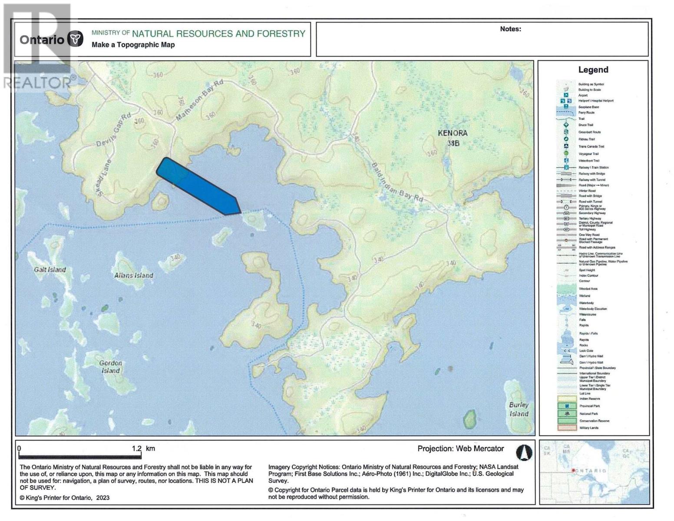The height and width of the screenshot is (521, 674).
Task: Click the blue highlighted parcel on map
Action: [198, 187]
